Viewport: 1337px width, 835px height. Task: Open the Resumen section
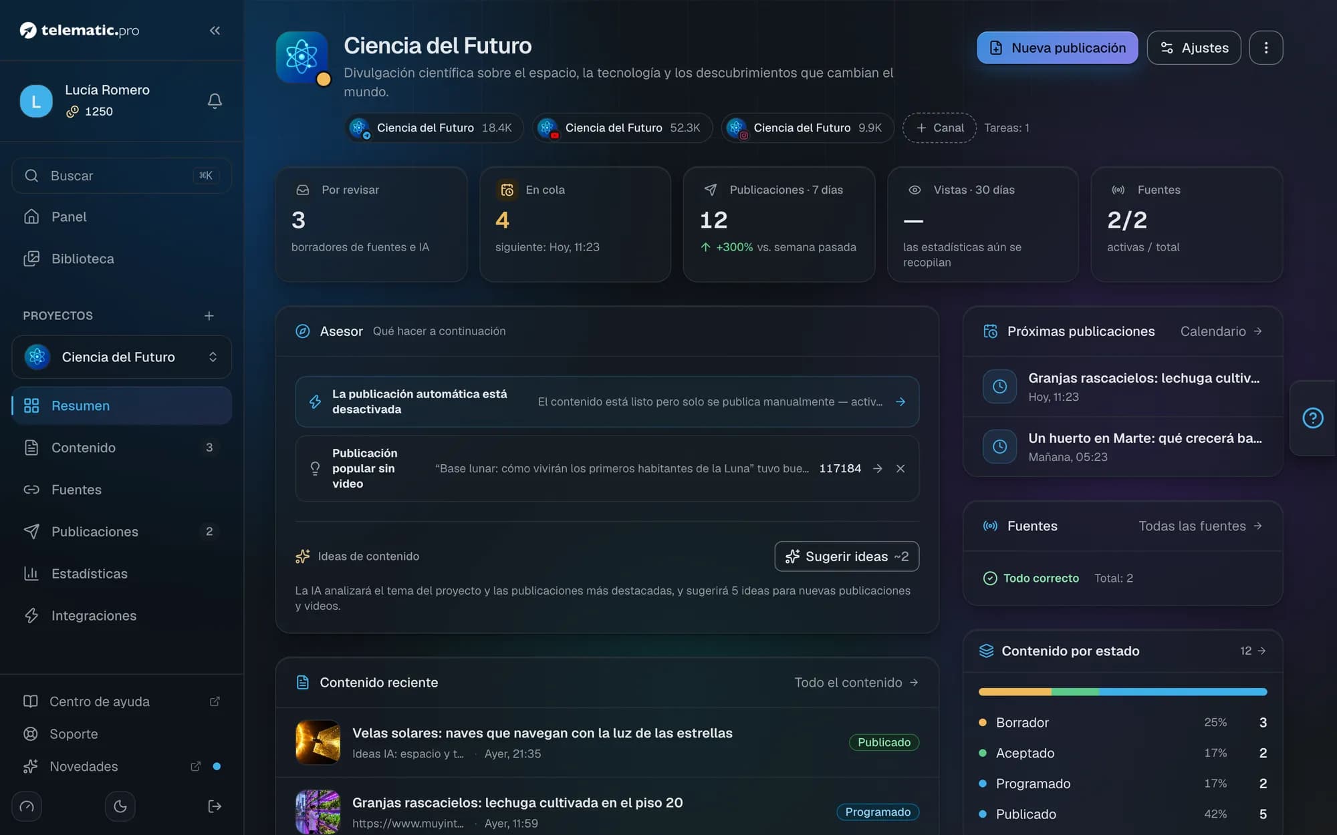point(122,406)
